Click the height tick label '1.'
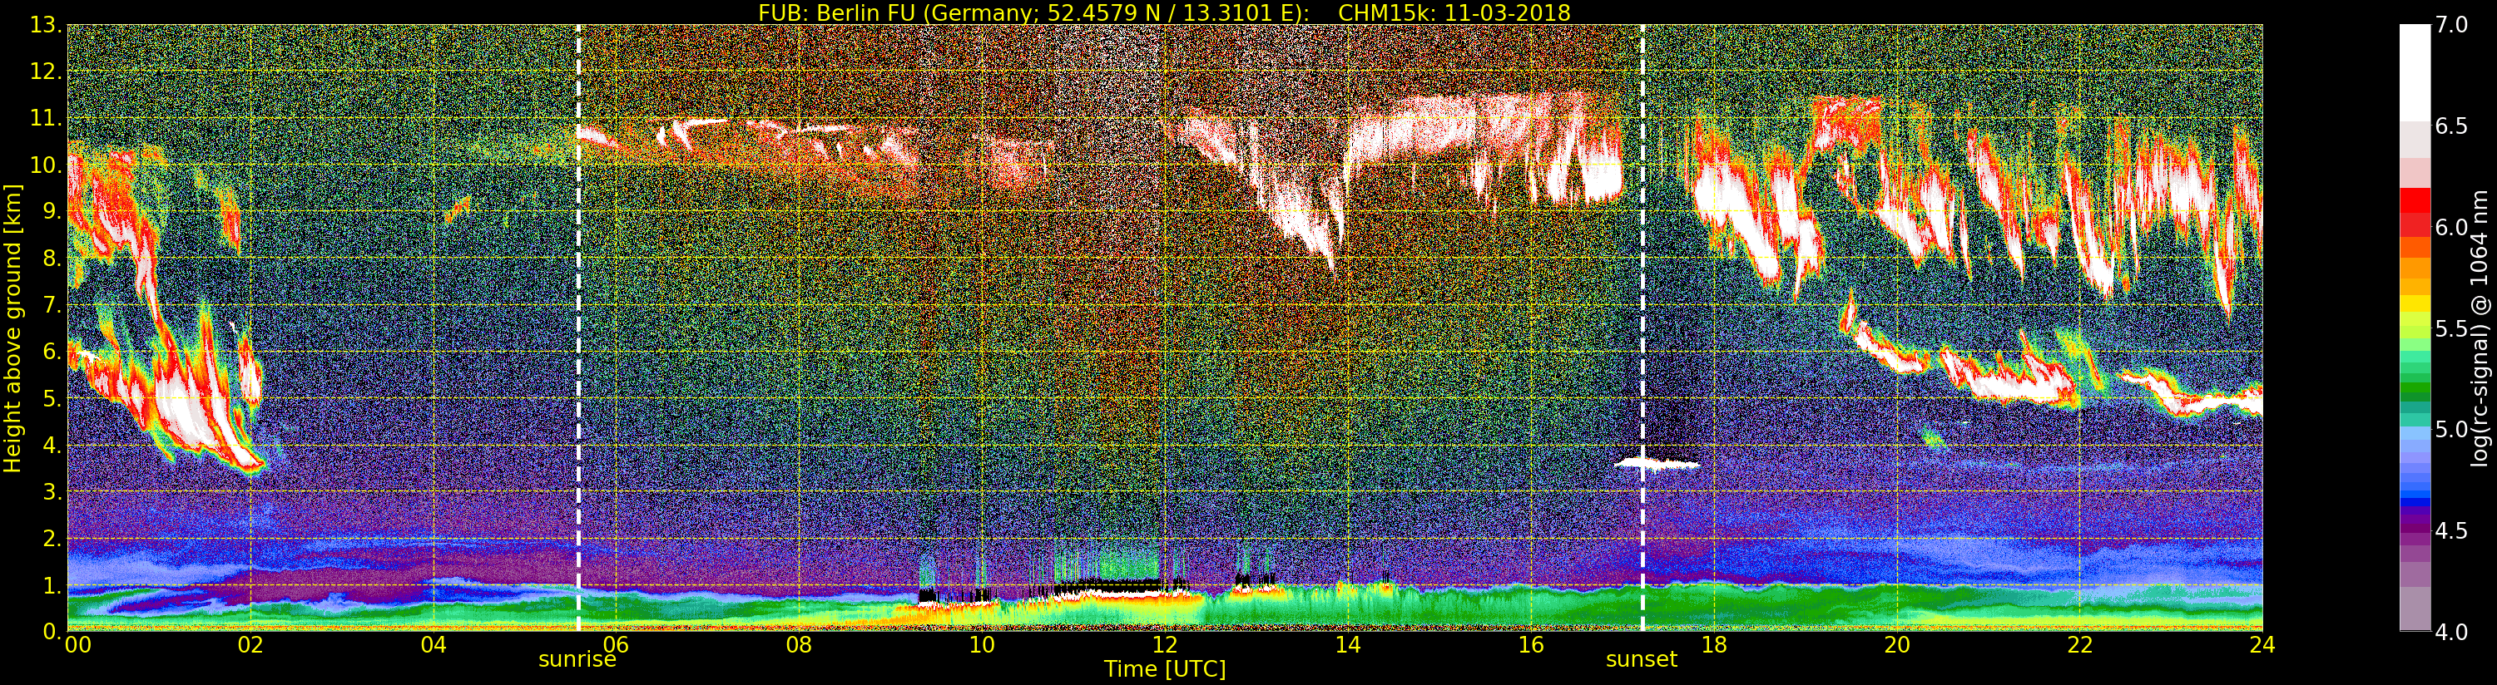2497x685 pixels. point(52,585)
